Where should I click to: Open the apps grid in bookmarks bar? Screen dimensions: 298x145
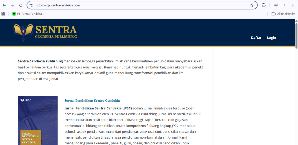coord(3,14)
